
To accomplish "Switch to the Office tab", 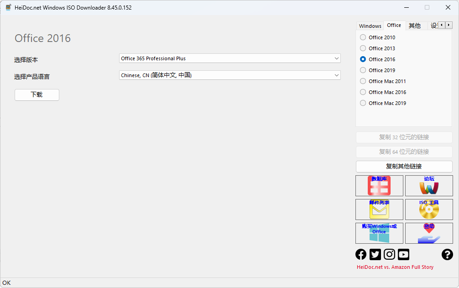I will (394, 25).
